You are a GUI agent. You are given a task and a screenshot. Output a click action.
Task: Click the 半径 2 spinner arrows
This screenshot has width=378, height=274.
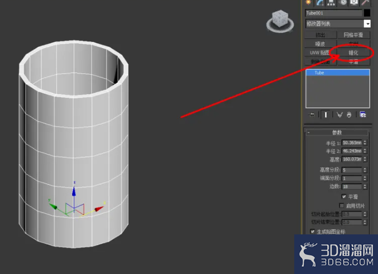click(x=365, y=151)
